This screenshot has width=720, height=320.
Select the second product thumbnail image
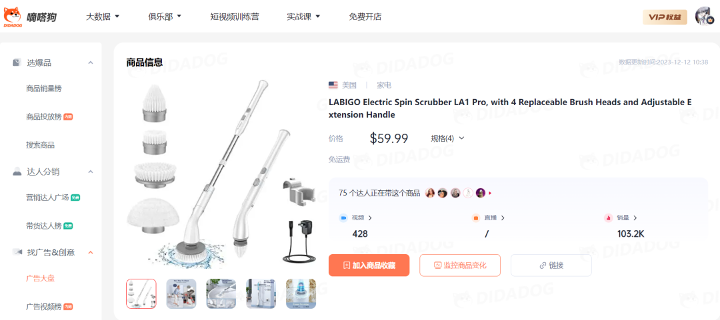181,293
